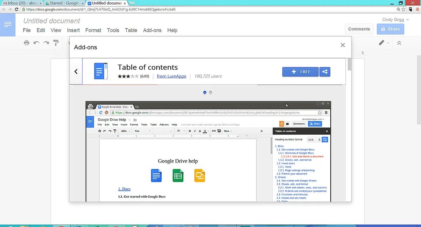This screenshot has height=227, width=421.
Task: Click the 180,725 users text
Action: click(208, 76)
